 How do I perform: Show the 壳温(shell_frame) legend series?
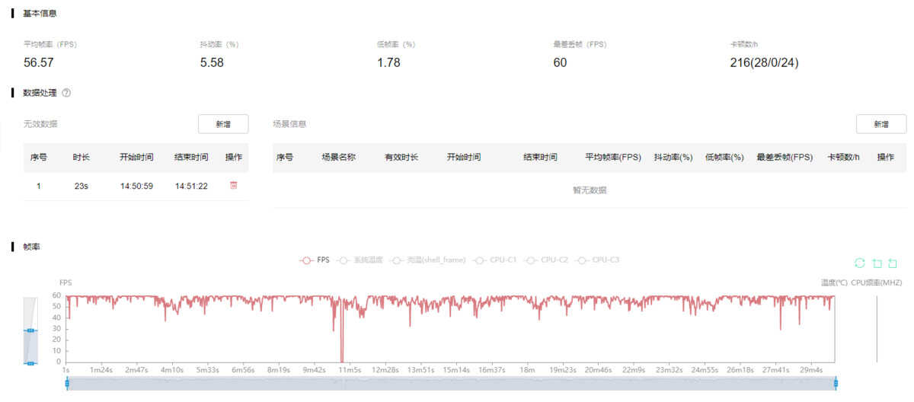coord(427,260)
